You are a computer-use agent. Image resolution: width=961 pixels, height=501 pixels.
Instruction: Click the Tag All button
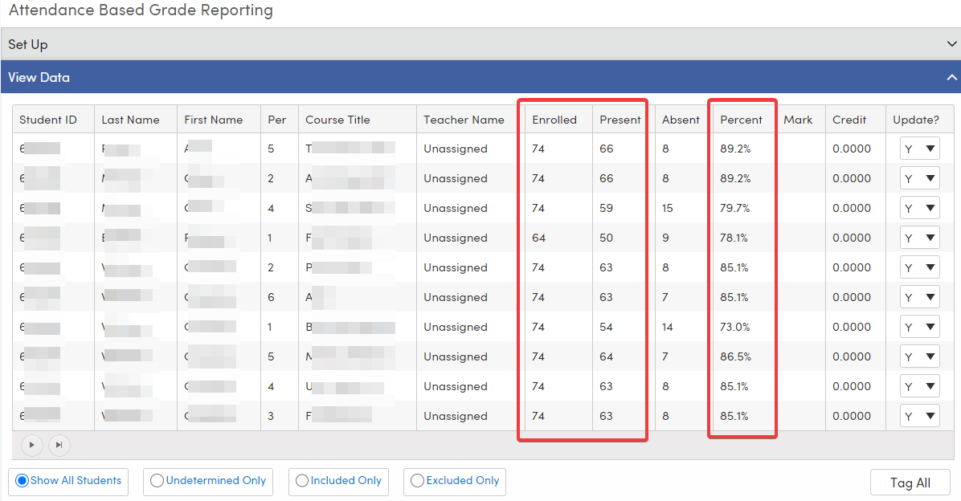pyautogui.click(x=910, y=483)
